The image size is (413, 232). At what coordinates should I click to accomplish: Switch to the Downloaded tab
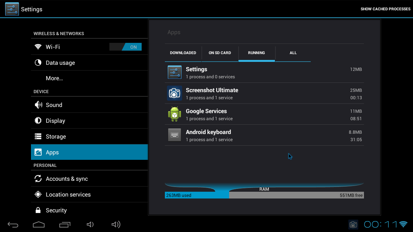183,53
